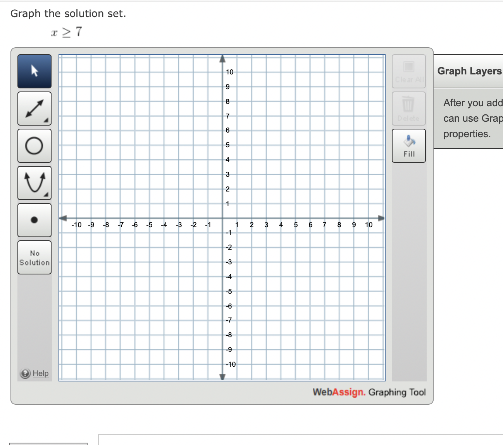Select the arrow selection tool
503x445 pixels.
[x=34, y=71]
